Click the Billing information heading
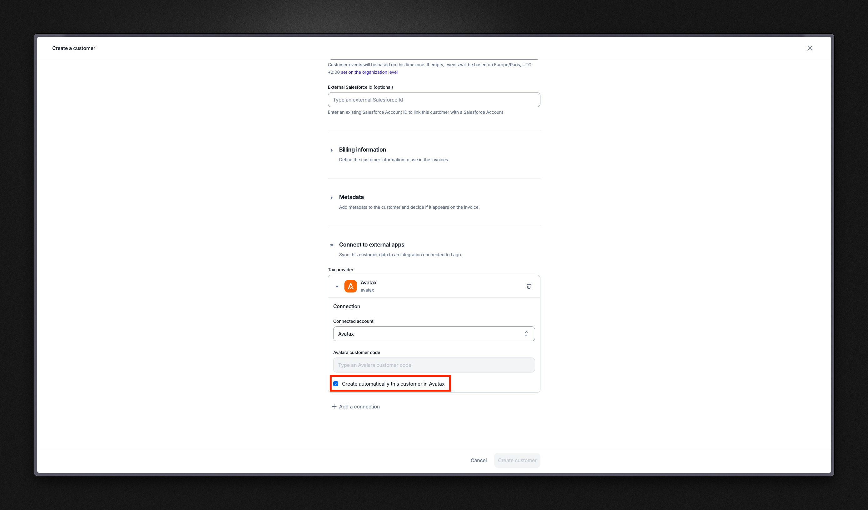 coord(362,149)
